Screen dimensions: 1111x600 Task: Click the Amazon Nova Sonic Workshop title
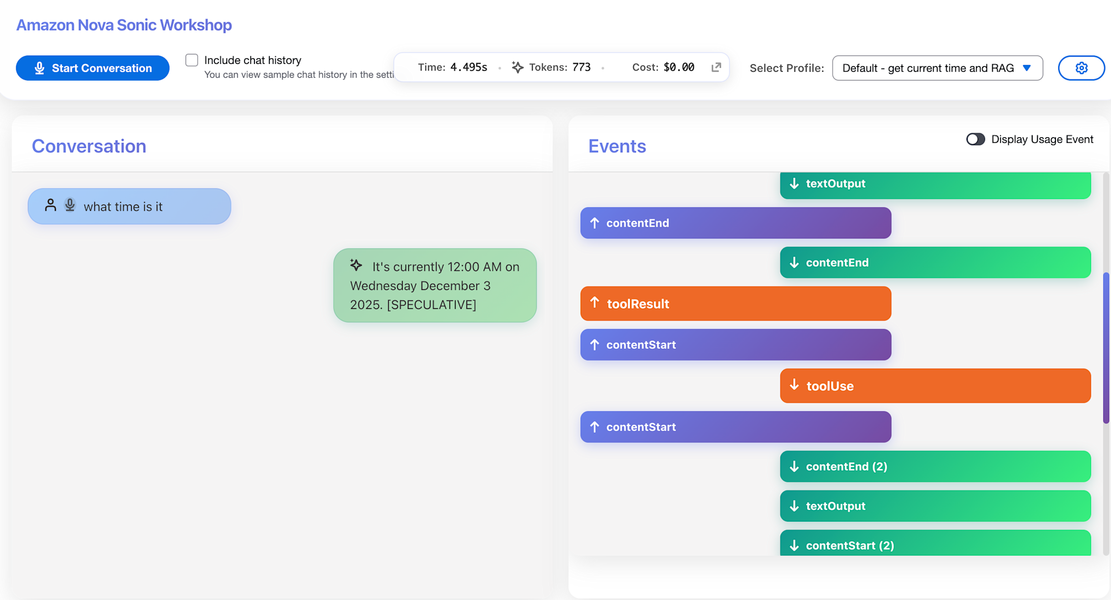tap(124, 25)
